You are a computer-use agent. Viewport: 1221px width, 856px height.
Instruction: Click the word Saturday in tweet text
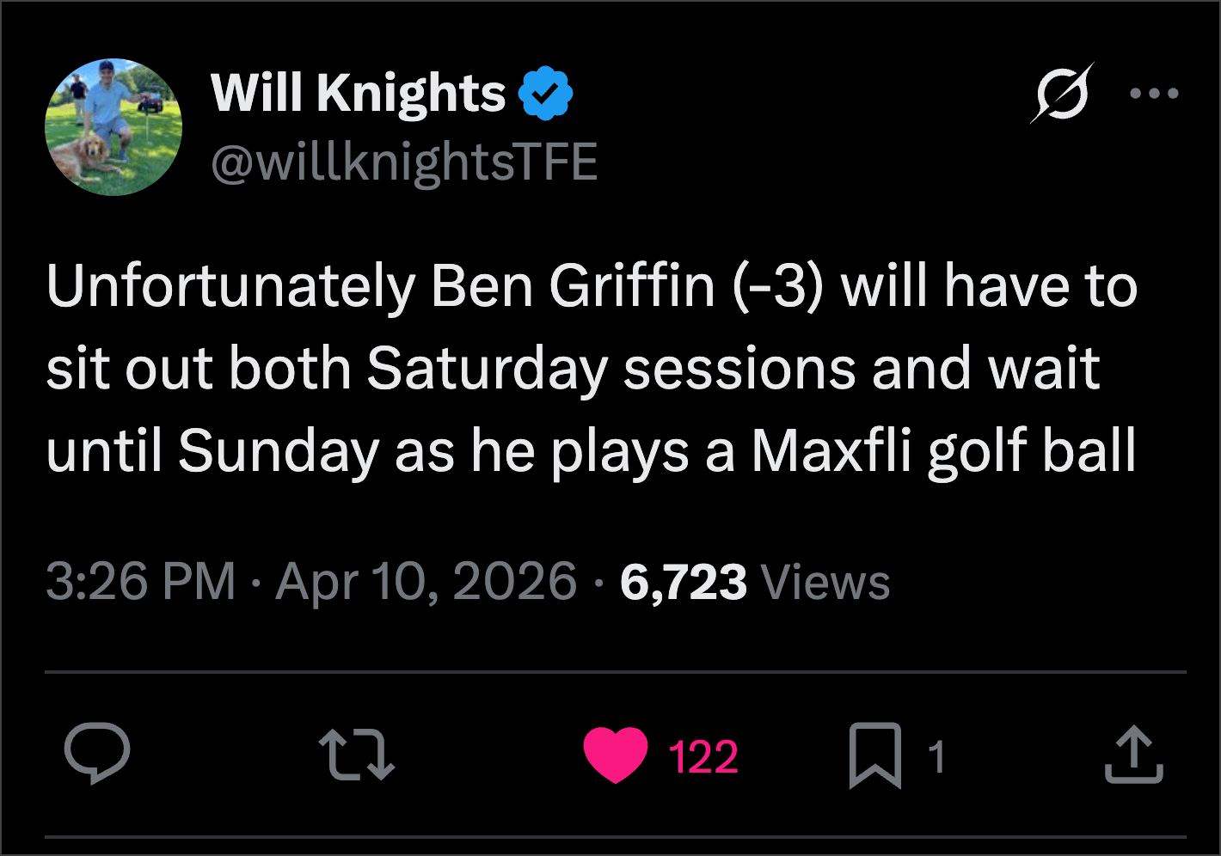click(488, 370)
